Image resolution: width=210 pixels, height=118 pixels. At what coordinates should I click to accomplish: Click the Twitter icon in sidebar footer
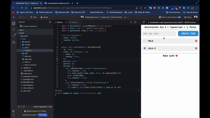pos(19,107)
